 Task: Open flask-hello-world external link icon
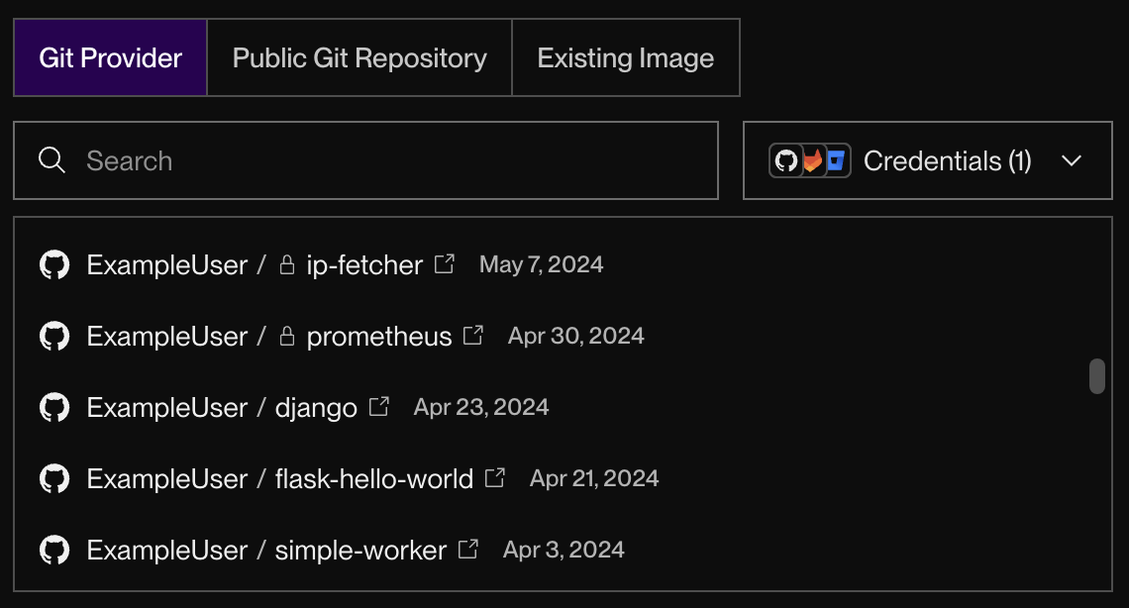point(495,476)
